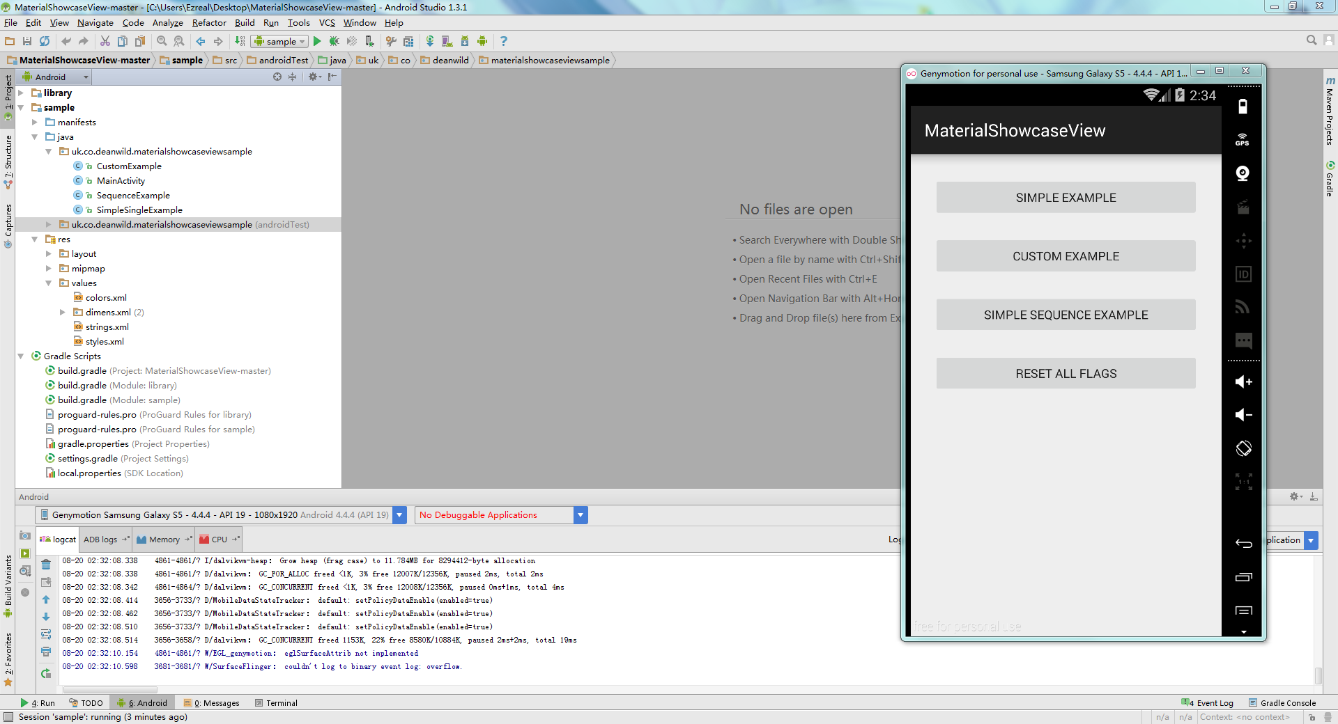The height and width of the screenshot is (724, 1338).
Task: Toggle the Structure side panel
Action: 8,162
